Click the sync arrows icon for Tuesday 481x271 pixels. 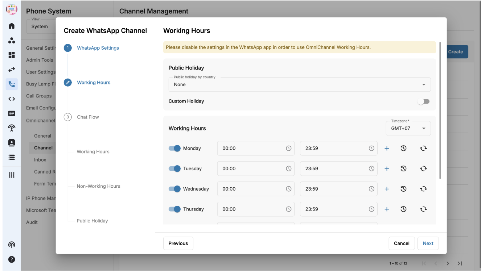423,168
